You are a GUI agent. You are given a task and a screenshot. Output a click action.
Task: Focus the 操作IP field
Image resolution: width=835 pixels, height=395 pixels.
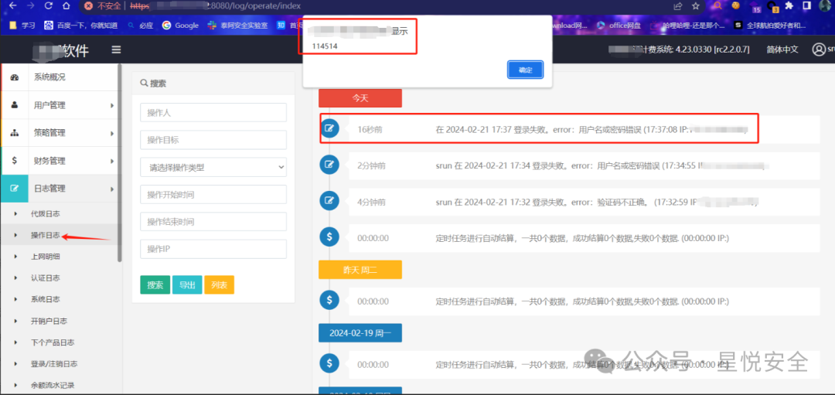(x=213, y=249)
